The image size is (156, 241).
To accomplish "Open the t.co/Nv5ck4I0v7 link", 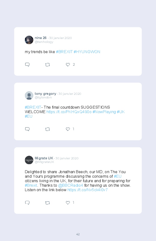I will point(88,190).
